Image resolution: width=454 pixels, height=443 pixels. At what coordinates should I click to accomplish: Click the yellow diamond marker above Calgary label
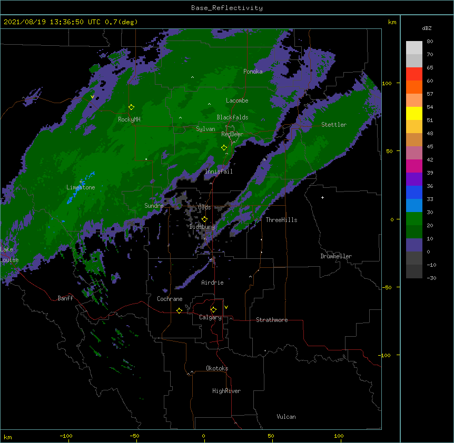pos(213,310)
